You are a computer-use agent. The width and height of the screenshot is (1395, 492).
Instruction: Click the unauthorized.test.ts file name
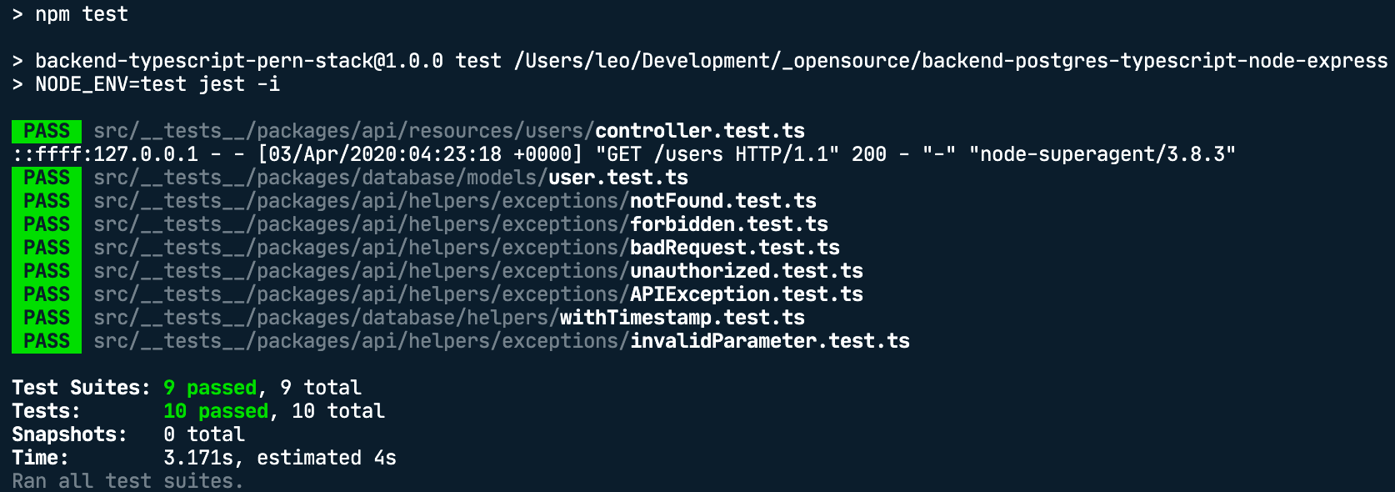tap(746, 271)
